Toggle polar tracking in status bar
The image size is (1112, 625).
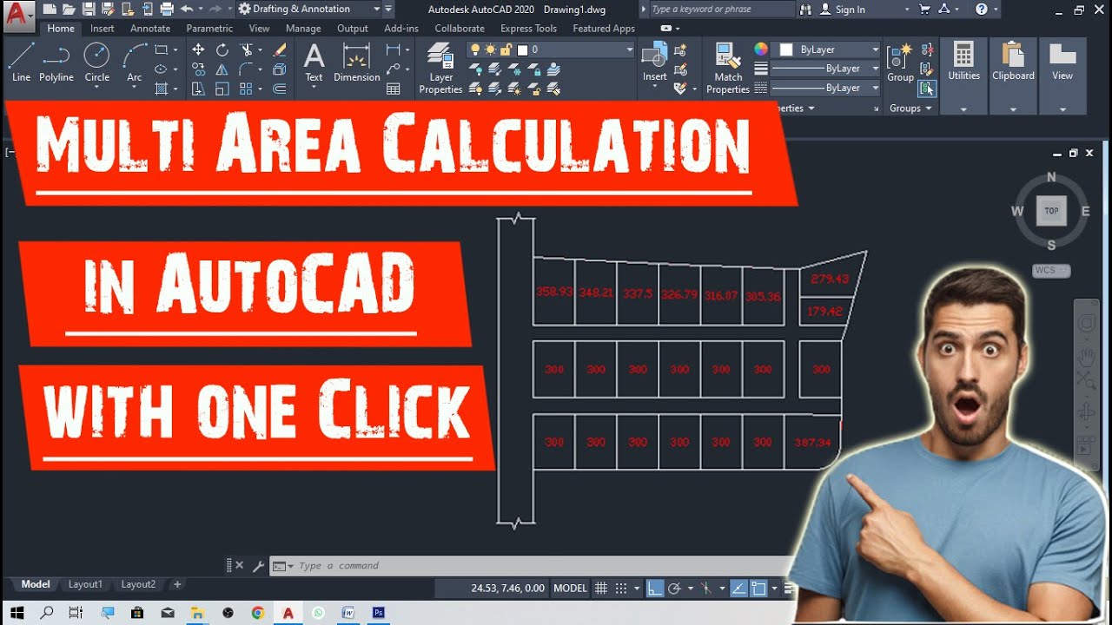click(674, 588)
